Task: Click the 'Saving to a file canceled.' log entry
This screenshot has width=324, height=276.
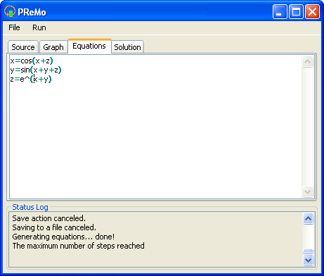Action: 54,227
